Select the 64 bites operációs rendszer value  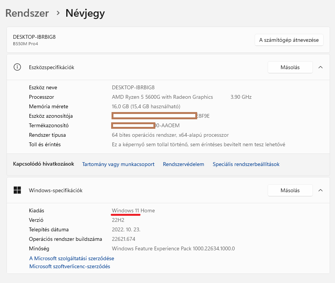click(170, 135)
